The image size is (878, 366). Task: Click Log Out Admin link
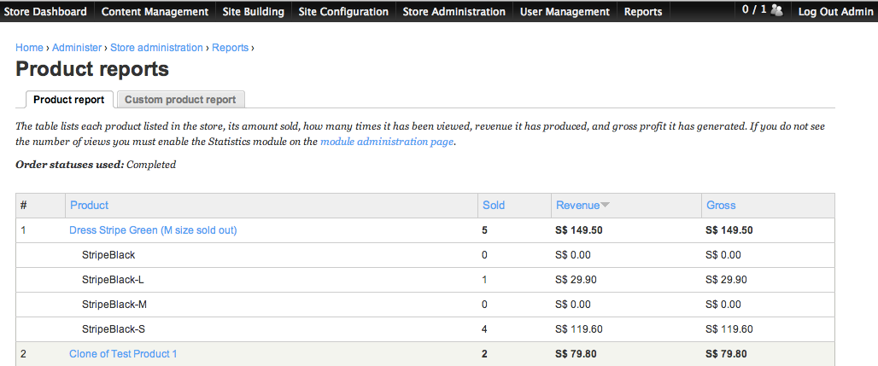click(x=834, y=12)
